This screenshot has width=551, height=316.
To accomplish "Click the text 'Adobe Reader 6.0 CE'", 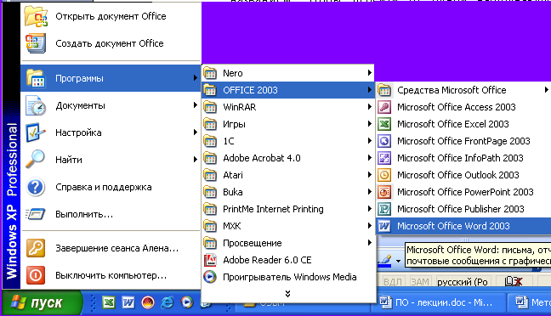I will 267,260.
